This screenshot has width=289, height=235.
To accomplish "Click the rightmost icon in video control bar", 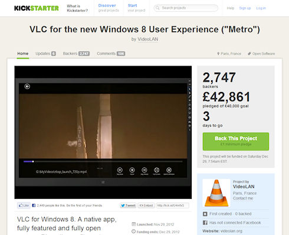I will [169, 170].
